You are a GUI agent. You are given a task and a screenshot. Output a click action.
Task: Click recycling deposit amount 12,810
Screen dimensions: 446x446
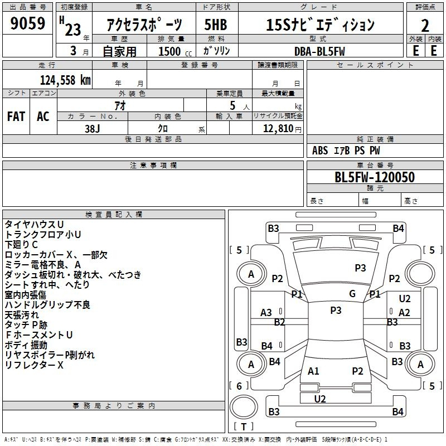277,128
